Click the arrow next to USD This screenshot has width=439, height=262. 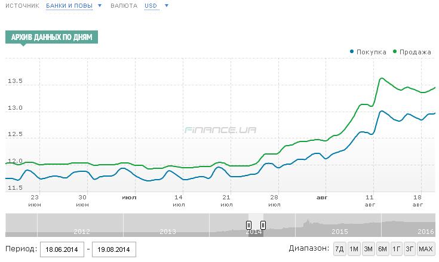[x=166, y=6]
